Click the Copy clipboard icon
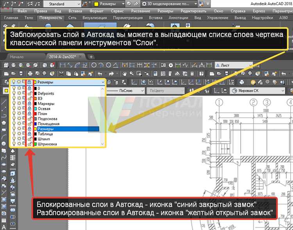The width and height of the screenshot is (293, 230). 69,74
